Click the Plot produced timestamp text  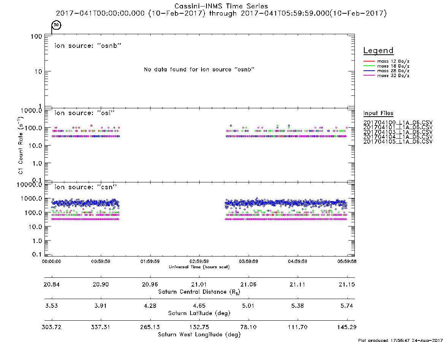400,340
